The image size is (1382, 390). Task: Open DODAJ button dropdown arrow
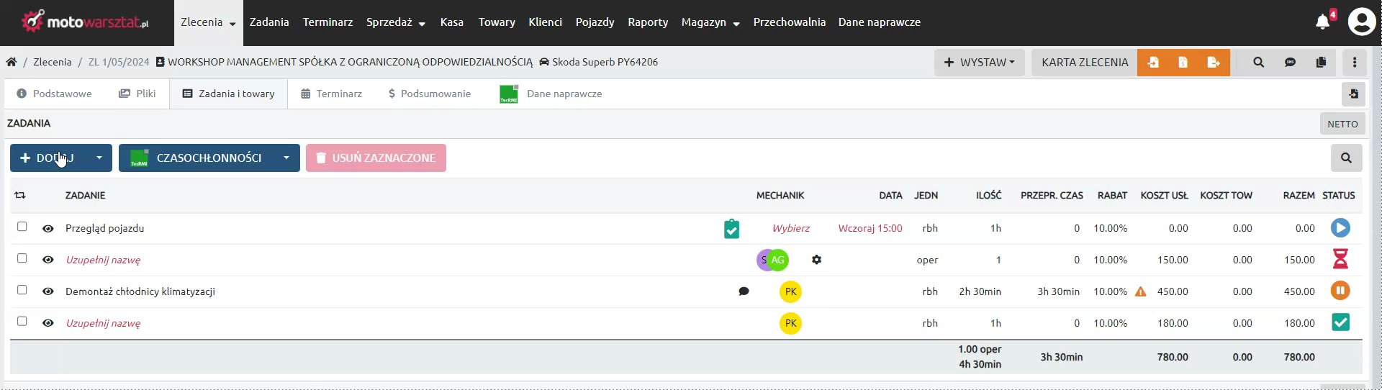99,158
